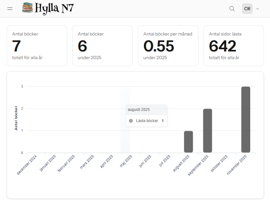Image resolution: width=270 pixels, height=210 pixels.
Task: Click the gray Lästa böcker legend dot
Action: (x=131, y=121)
